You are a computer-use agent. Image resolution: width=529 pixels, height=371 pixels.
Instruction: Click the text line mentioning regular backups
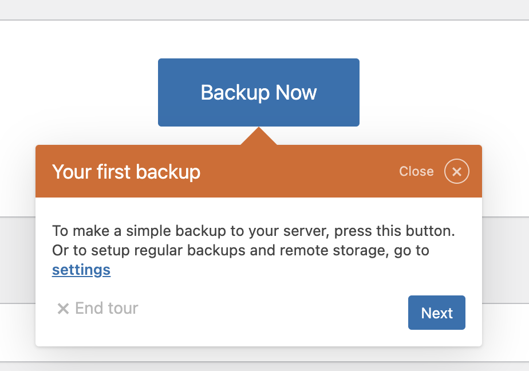coord(240,251)
